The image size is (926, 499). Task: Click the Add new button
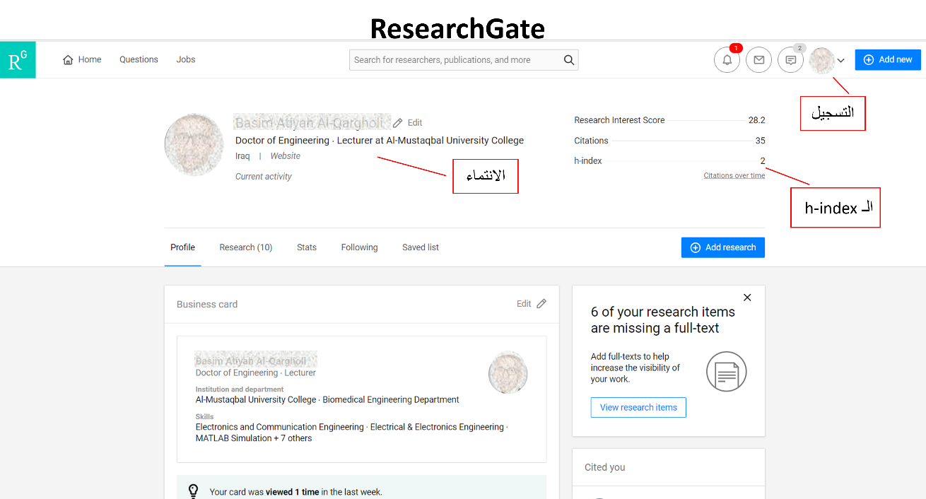[x=887, y=60]
